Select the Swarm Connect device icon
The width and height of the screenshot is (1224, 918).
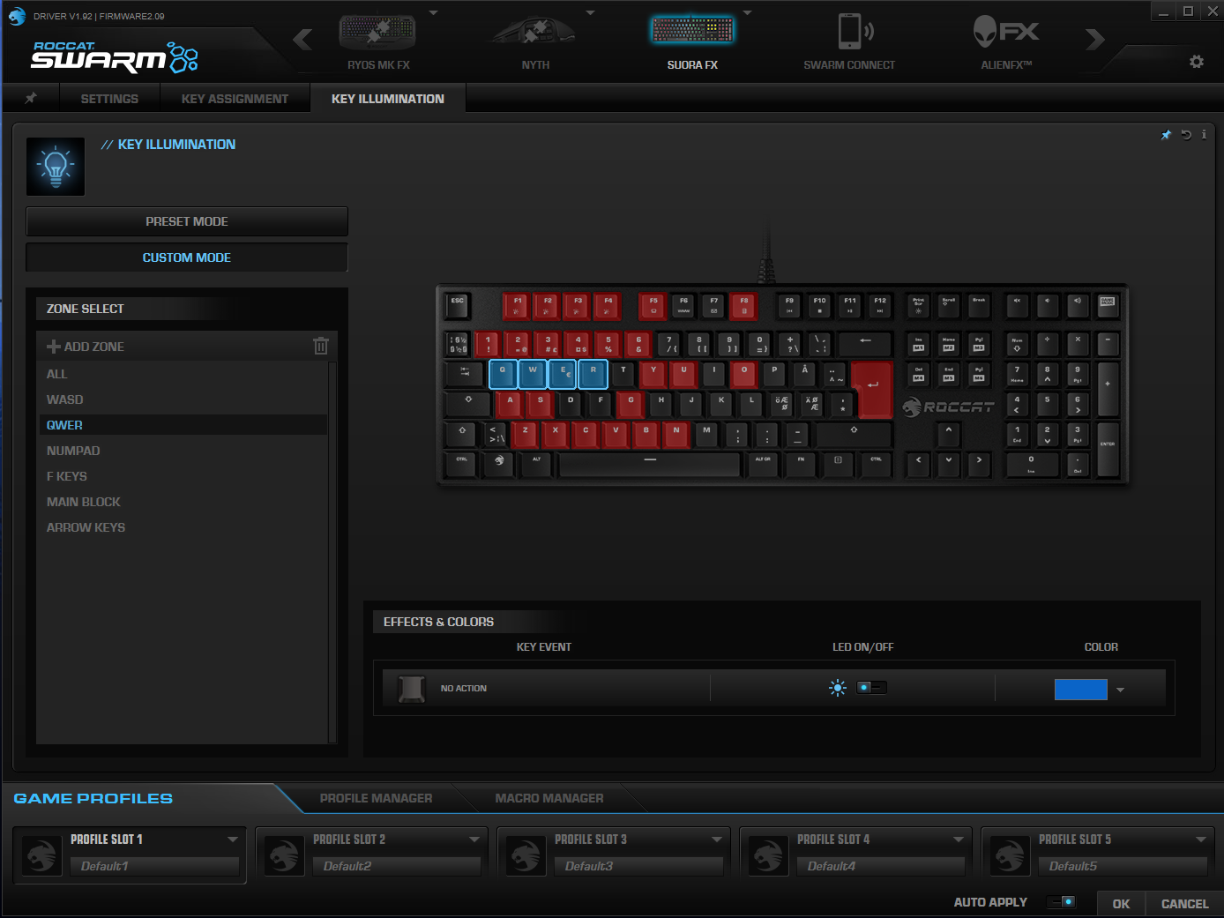pos(849,34)
